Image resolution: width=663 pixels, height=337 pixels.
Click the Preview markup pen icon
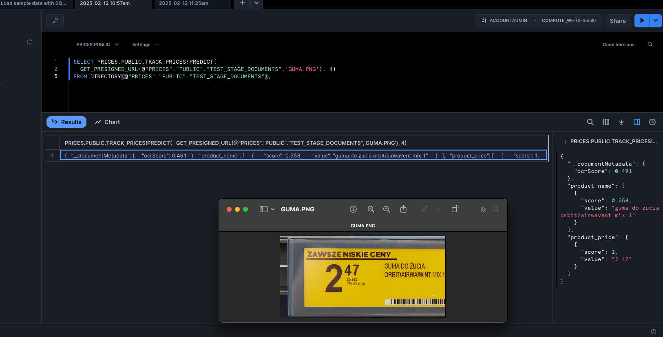tap(424, 209)
